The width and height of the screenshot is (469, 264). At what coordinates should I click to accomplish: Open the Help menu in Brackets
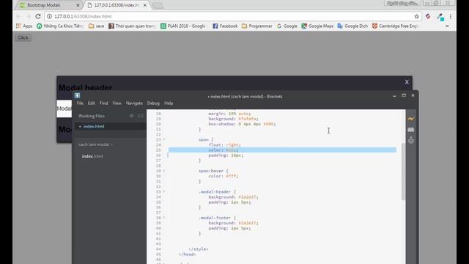coord(169,103)
